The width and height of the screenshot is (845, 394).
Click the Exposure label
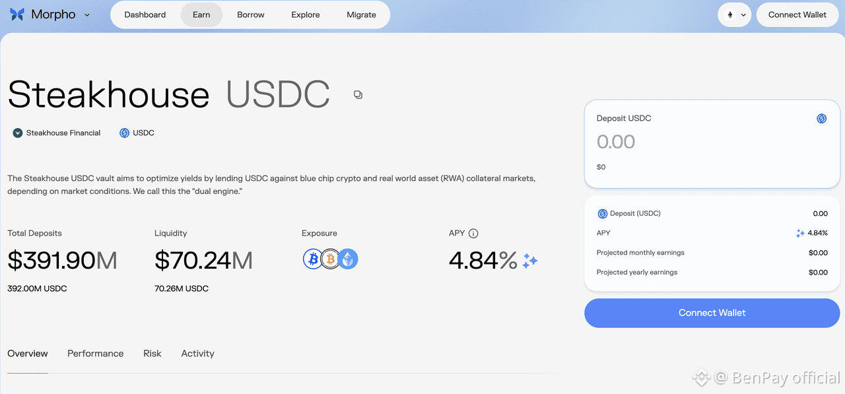pyautogui.click(x=320, y=233)
